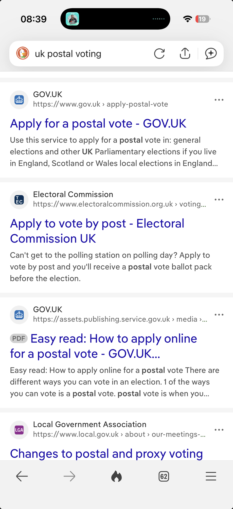Open the tab switcher showing 62 tabs

click(164, 476)
